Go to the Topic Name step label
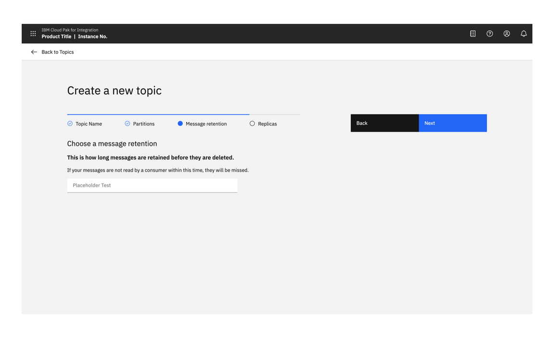The height and width of the screenshot is (338, 554). coord(88,124)
